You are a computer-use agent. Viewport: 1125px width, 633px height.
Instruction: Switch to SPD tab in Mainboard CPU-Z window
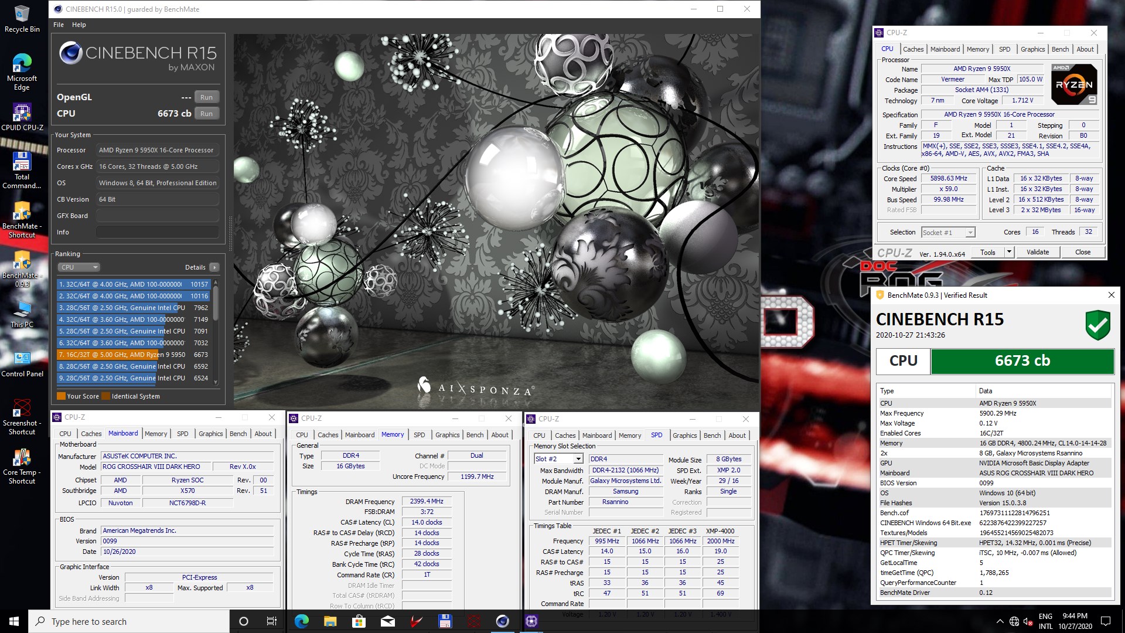(183, 434)
